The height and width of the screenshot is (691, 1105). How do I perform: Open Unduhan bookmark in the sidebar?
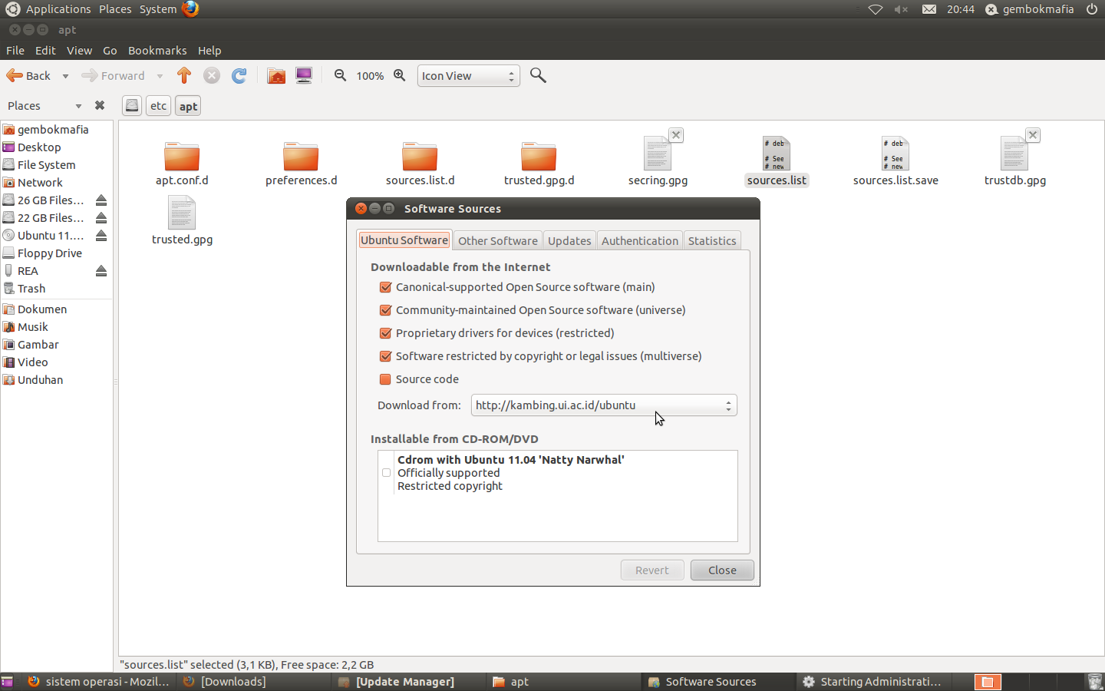(41, 380)
